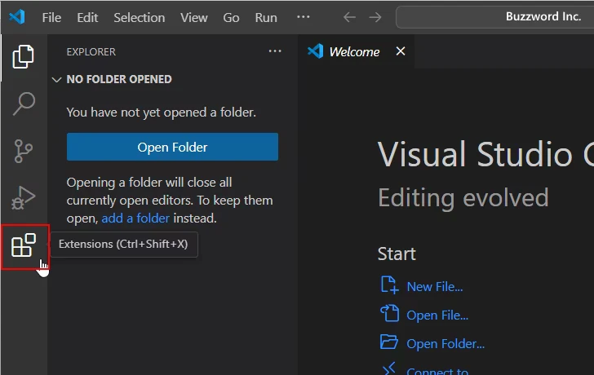594x375 pixels.
Task: Open the Source Control view icon
Action: tap(24, 151)
